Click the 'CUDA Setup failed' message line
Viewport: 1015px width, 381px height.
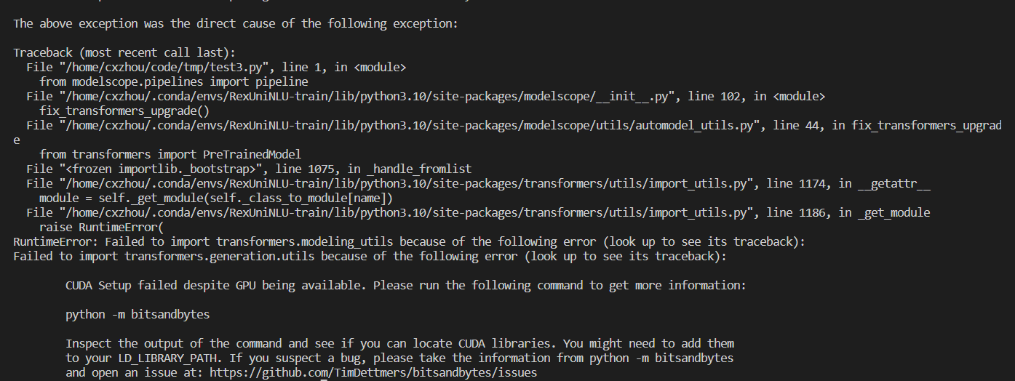[405, 285]
